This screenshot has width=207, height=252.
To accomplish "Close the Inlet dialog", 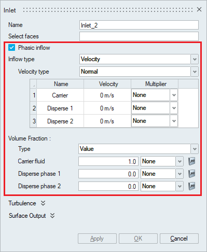I will click(x=199, y=9).
